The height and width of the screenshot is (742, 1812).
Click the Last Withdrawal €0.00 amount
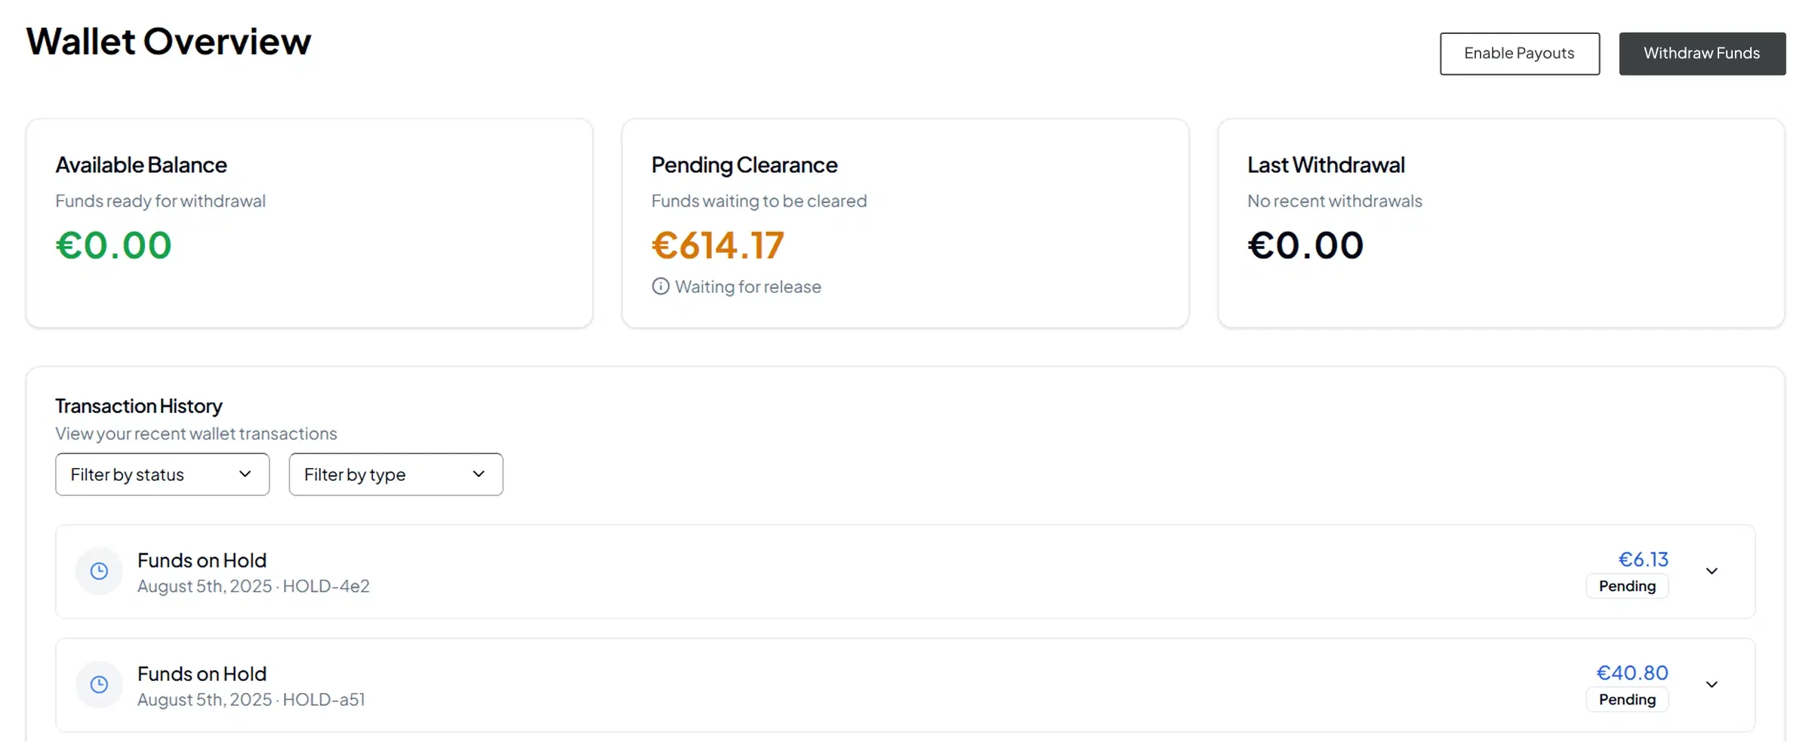pyautogui.click(x=1305, y=245)
